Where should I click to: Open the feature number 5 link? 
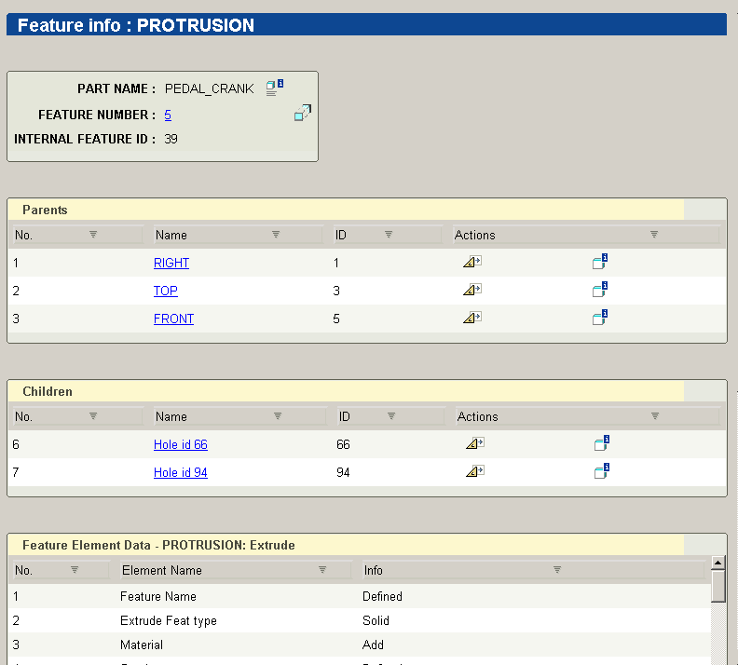168,115
